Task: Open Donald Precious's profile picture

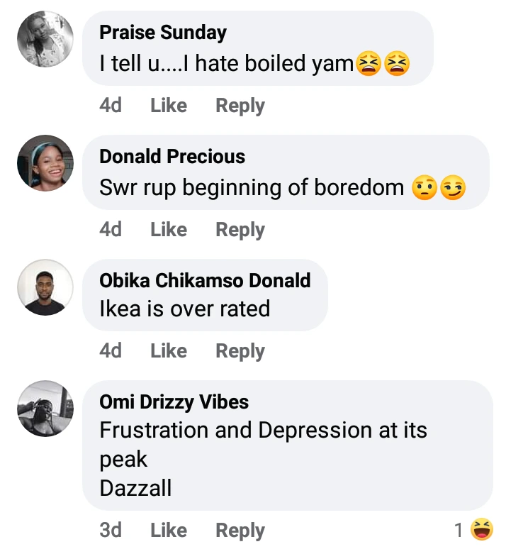Action: pyautogui.click(x=45, y=163)
